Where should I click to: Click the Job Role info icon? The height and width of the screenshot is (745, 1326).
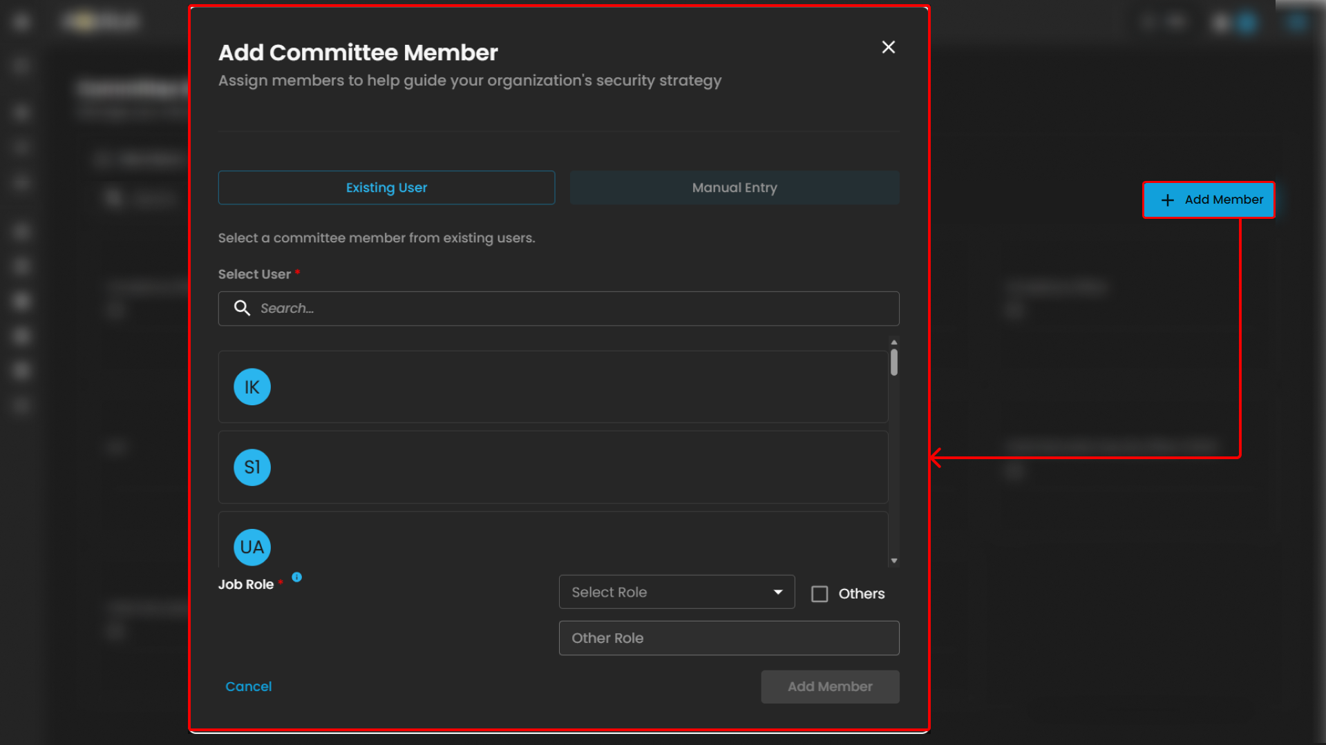point(297,577)
